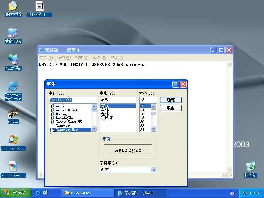The width and height of the screenshot is (264, 198).
Task: Click the font list scrollbar thumb
Action: tap(94, 111)
